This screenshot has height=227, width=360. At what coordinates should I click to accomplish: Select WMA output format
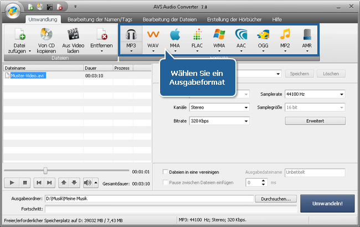[219, 39]
